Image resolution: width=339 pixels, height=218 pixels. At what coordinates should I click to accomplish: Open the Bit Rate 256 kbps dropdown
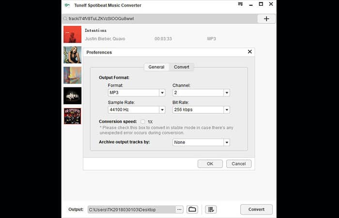pyautogui.click(x=201, y=109)
